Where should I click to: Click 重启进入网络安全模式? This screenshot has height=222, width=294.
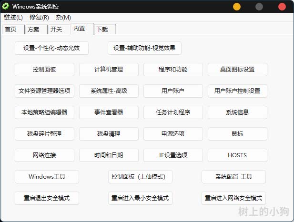(x=233, y=198)
